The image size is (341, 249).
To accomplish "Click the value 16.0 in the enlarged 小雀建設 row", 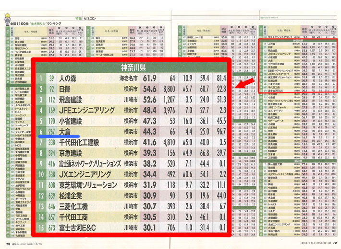I will [187, 121].
